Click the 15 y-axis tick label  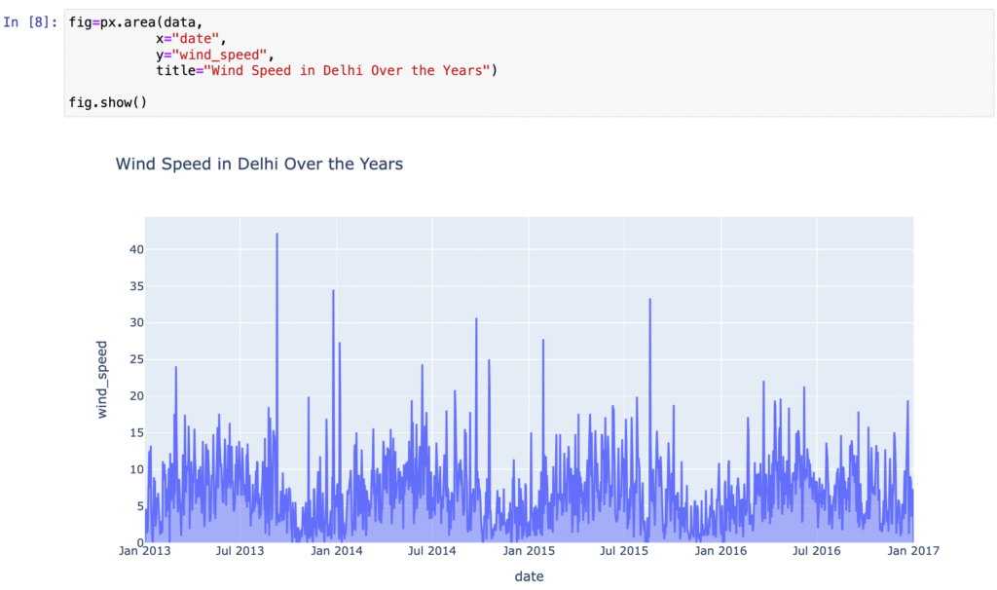click(x=136, y=433)
